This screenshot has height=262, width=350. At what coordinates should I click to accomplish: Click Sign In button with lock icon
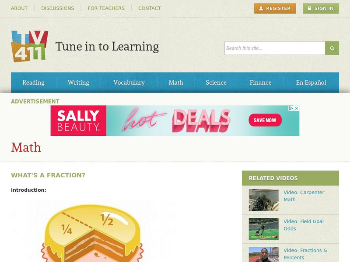pyautogui.click(x=321, y=8)
